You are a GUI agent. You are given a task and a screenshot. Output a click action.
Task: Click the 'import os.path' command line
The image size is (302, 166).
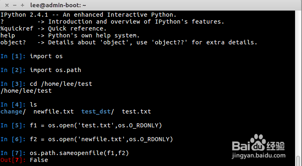pos(55,70)
